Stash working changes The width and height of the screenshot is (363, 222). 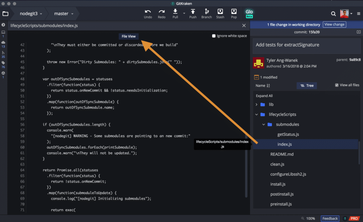(x=220, y=14)
